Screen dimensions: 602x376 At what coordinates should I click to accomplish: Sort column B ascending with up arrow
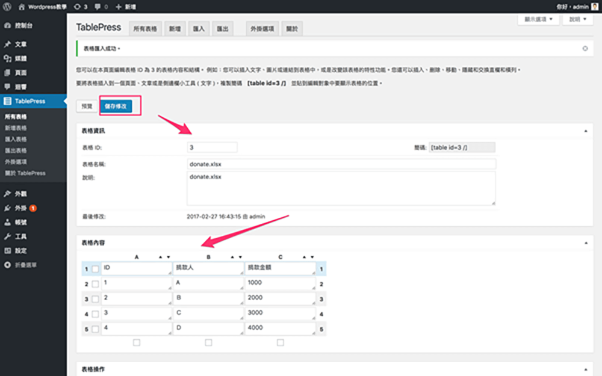(x=232, y=257)
